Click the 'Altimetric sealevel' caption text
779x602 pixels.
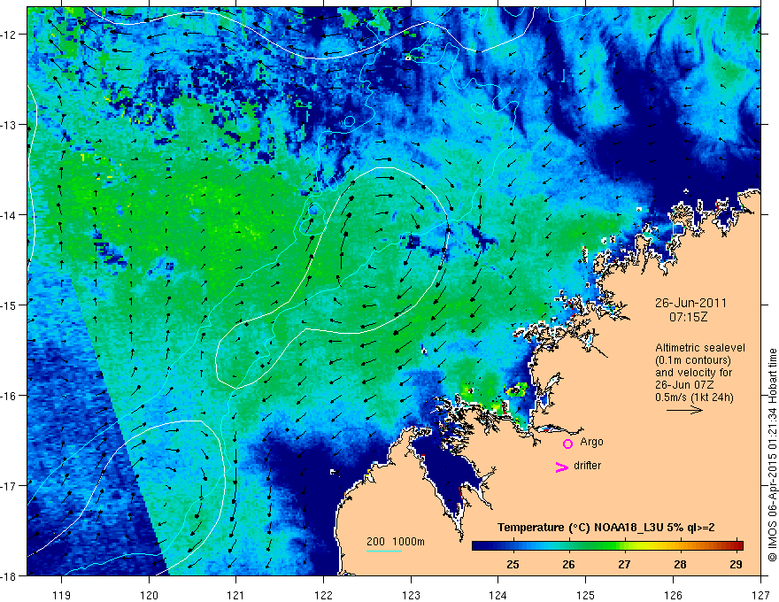pos(699,348)
